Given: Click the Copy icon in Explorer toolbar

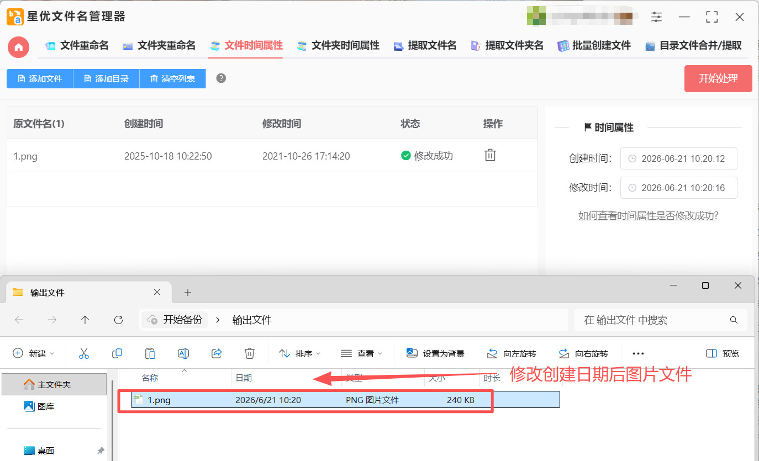Looking at the screenshot, I should click(x=117, y=353).
